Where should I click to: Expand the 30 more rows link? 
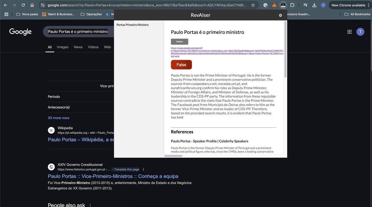click(x=59, y=118)
